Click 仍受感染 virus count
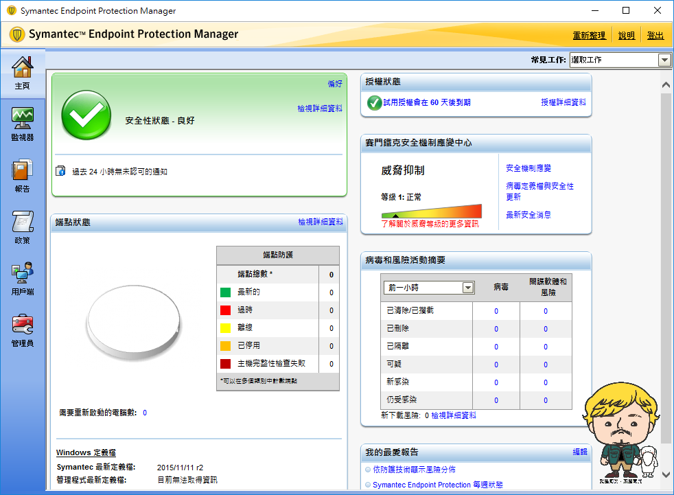The width and height of the screenshot is (674, 495). (496, 400)
